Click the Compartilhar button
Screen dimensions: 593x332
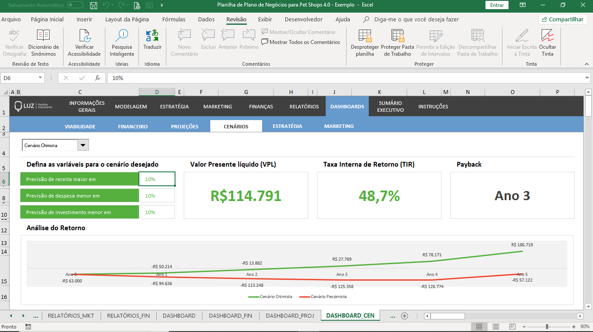pos(563,19)
